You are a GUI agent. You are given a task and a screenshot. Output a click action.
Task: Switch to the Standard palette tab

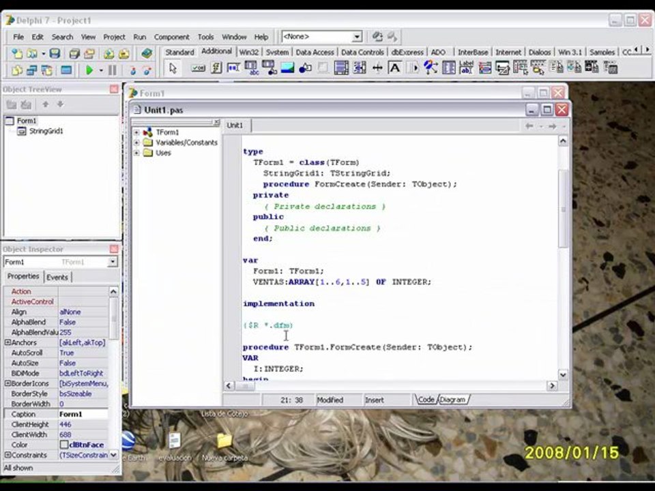tap(179, 53)
